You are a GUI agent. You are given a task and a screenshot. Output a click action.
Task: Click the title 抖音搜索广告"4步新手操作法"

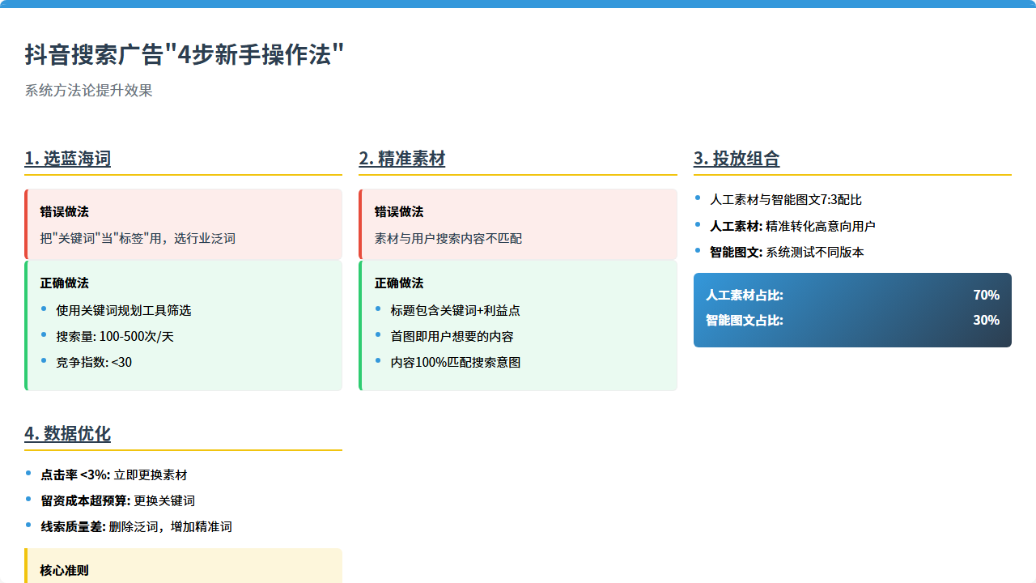click(x=185, y=55)
